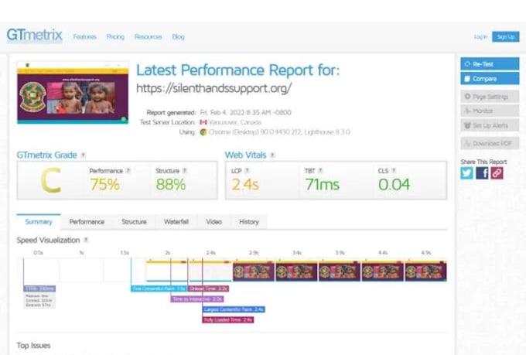Click the Compare button
The width and height of the screenshot is (526, 355).
point(490,79)
